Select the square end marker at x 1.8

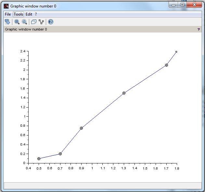point(176,52)
